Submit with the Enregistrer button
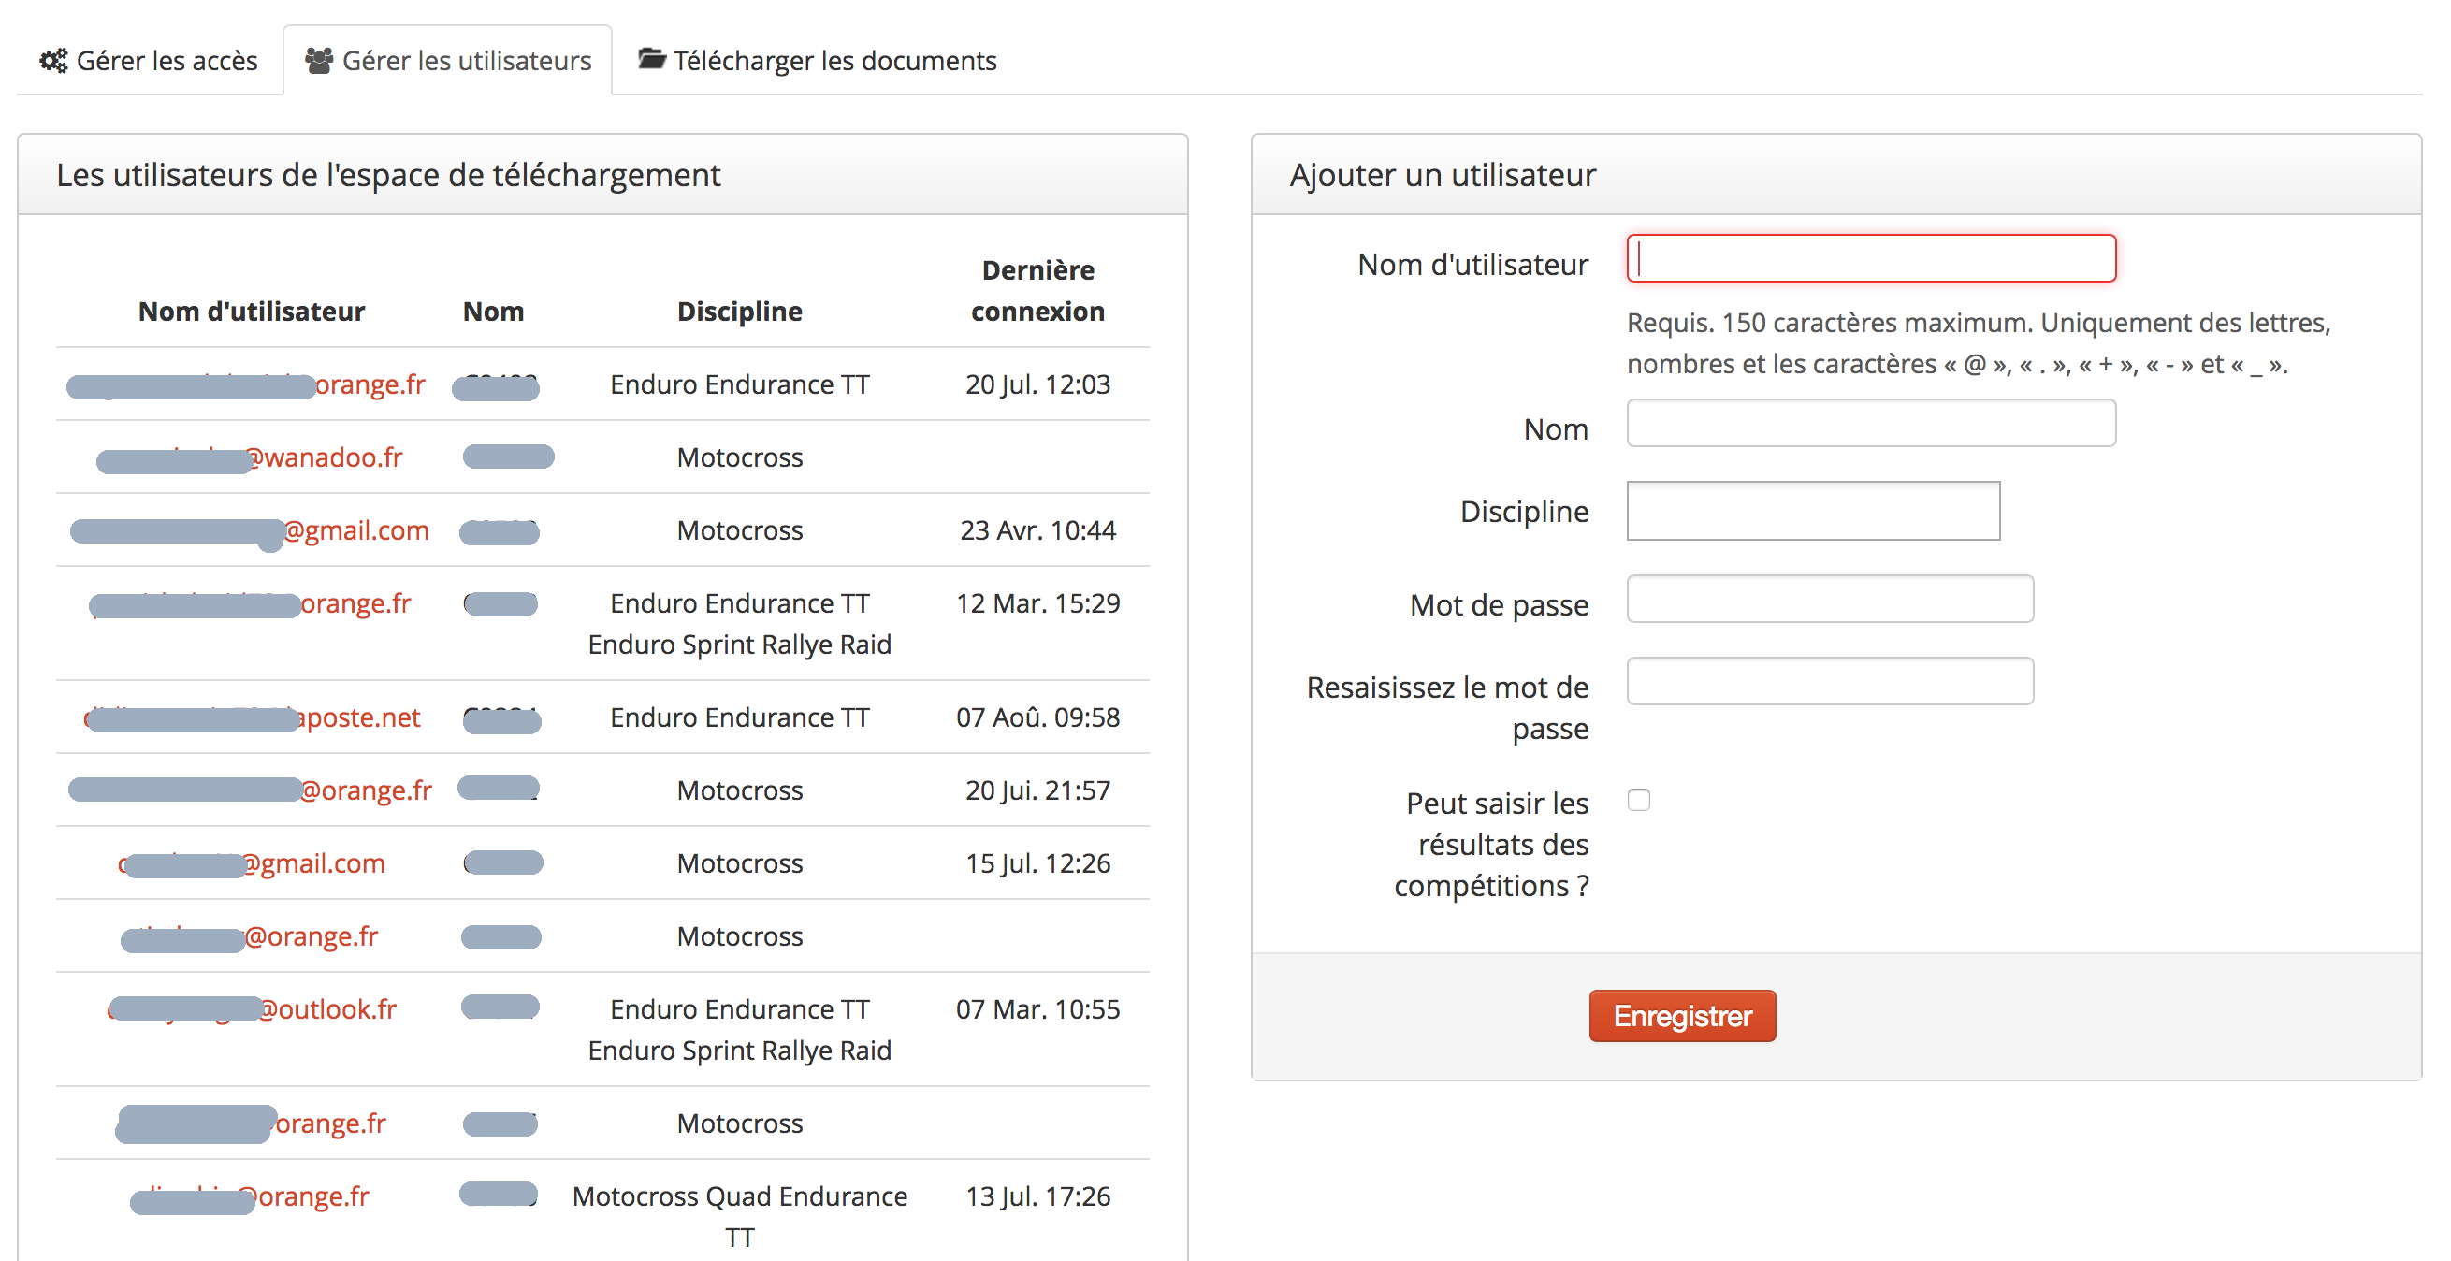The image size is (2451, 1261). (1681, 1017)
